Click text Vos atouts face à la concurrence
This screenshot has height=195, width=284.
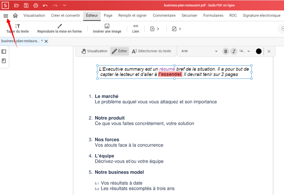tap(129, 145)
